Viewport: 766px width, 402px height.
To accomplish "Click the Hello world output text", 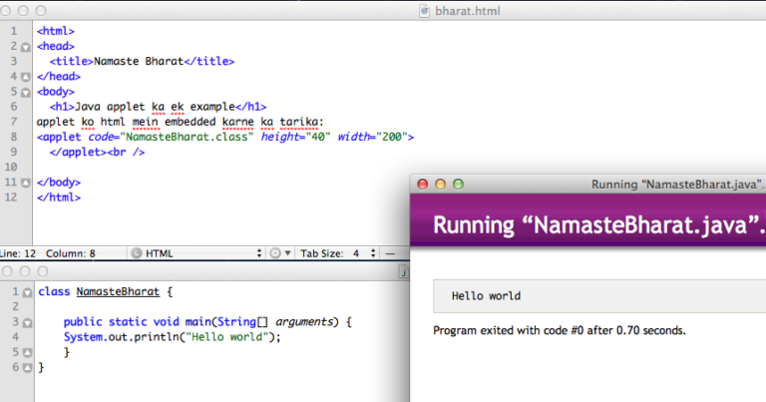I will coord(486,295).
